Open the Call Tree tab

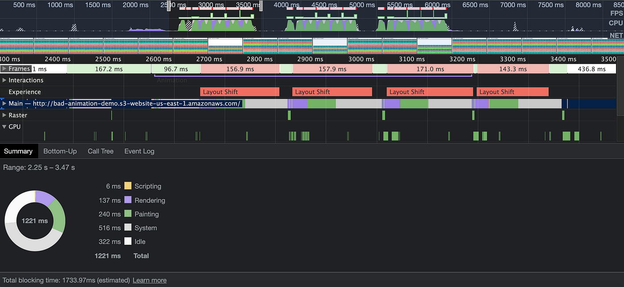(100, 151)
